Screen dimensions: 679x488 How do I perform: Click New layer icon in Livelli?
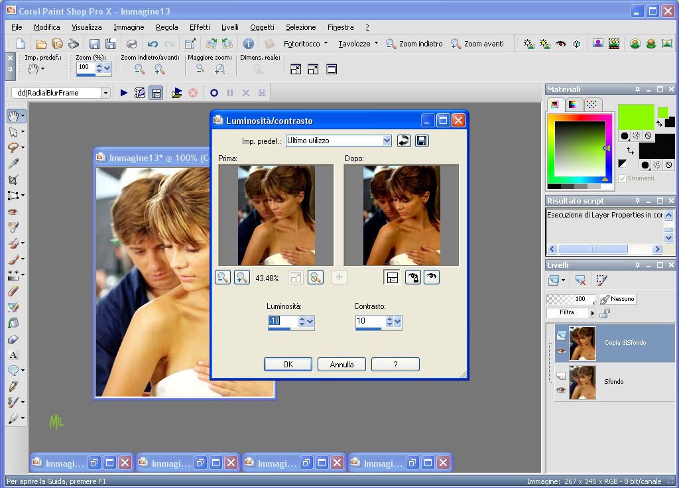[x=554, y=280]
